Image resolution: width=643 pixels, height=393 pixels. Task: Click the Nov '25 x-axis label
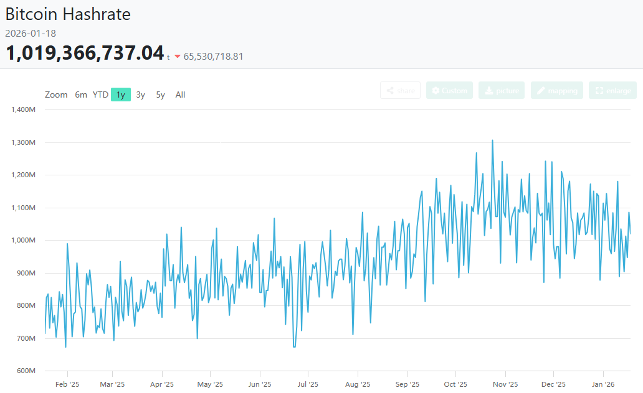(x=505, y=384)
